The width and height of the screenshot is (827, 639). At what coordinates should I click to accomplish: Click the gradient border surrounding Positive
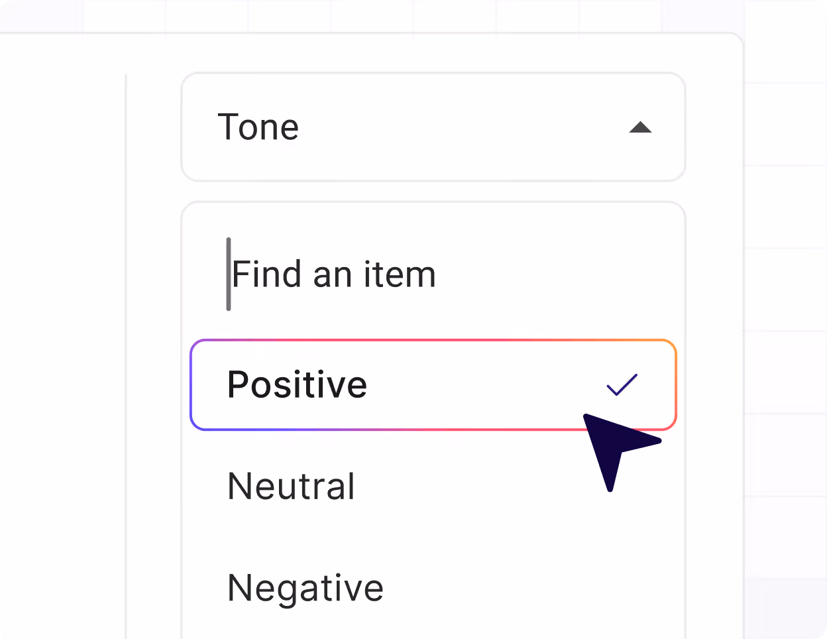click(433, 341)
